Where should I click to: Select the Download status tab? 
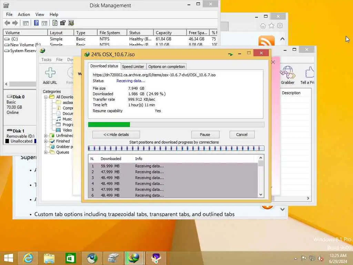104,66
